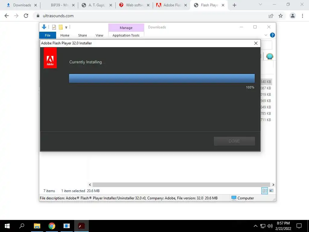Screen dimensions: 309x232
Task: Expand the Customize Quick Access Toolbar dropdown
Action: 66,27
